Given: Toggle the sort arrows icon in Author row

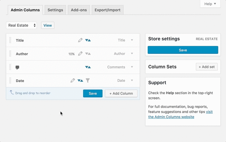Looking at the screenshot, I should (88, 53).
